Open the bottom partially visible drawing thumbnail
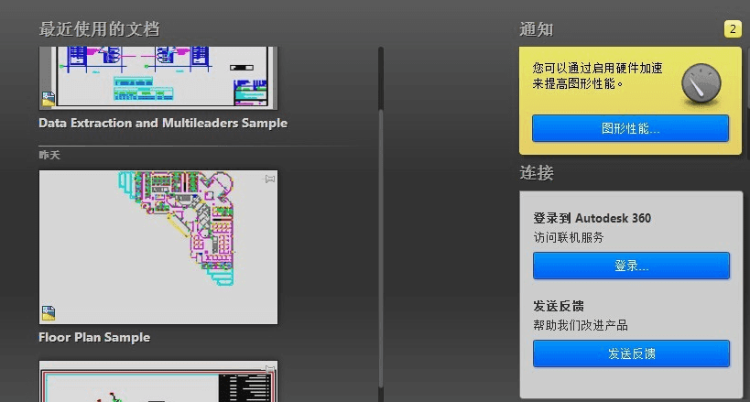Image resolution: width=750 pixels, height=402 pixels. [158, 383]
